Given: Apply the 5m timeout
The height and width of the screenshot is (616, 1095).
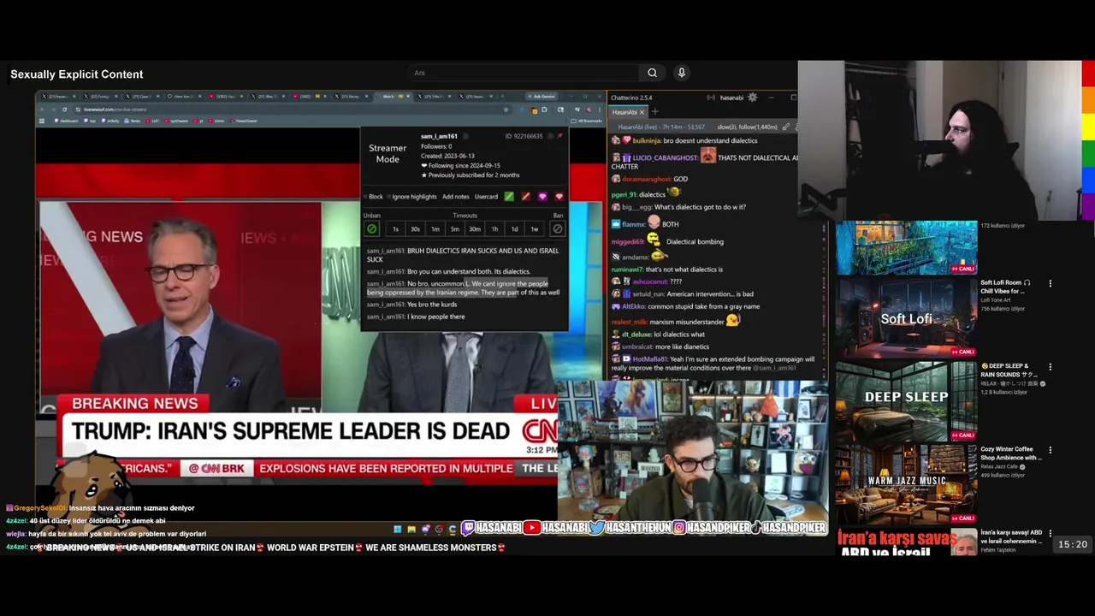Looking at the screenshot, I should coord(454,229).
